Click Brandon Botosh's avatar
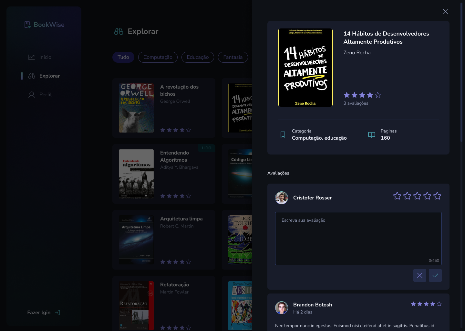The width and height of the screenshot is (465, 331). click(282, 308)
